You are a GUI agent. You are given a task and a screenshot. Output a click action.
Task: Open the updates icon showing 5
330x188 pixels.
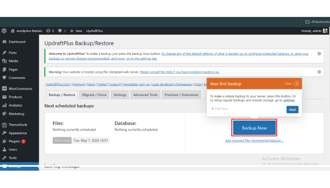click(50, 31)
